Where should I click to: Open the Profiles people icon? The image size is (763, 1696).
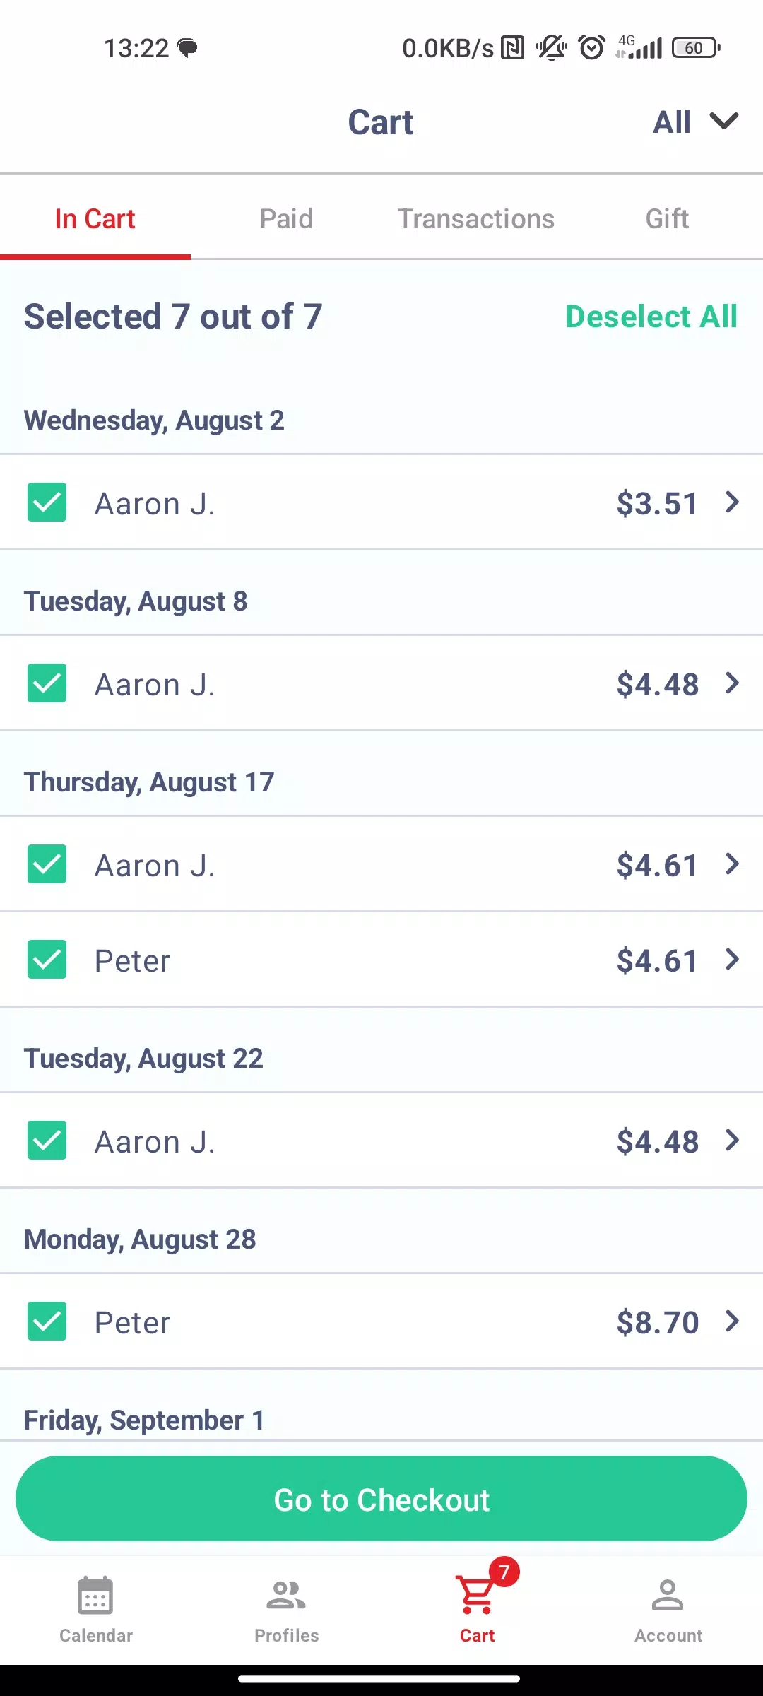coord(286,1596)
